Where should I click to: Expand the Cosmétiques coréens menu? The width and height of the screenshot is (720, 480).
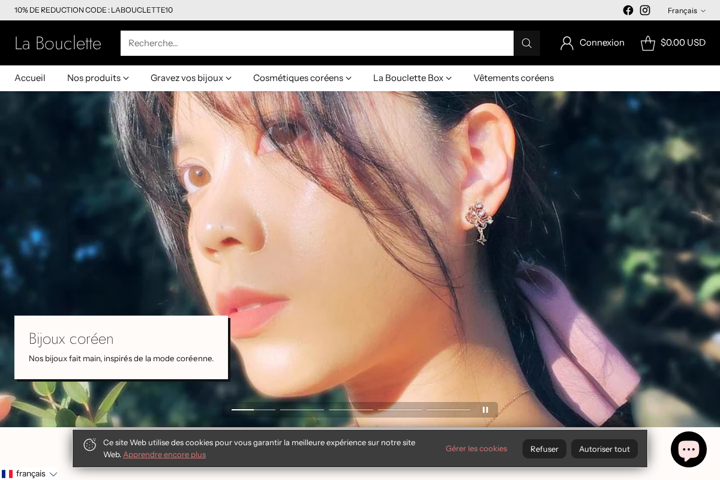pos(302,77)
